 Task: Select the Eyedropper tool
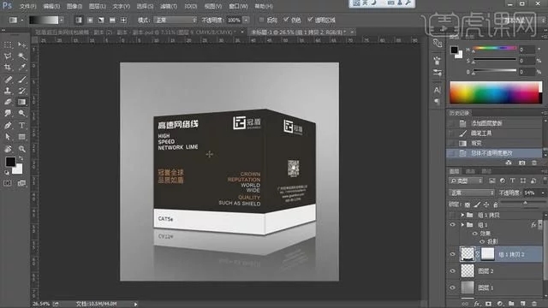(x=21, y=68)
